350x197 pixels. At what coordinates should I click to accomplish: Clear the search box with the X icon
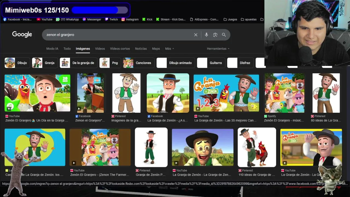click(x=196, y=35)
